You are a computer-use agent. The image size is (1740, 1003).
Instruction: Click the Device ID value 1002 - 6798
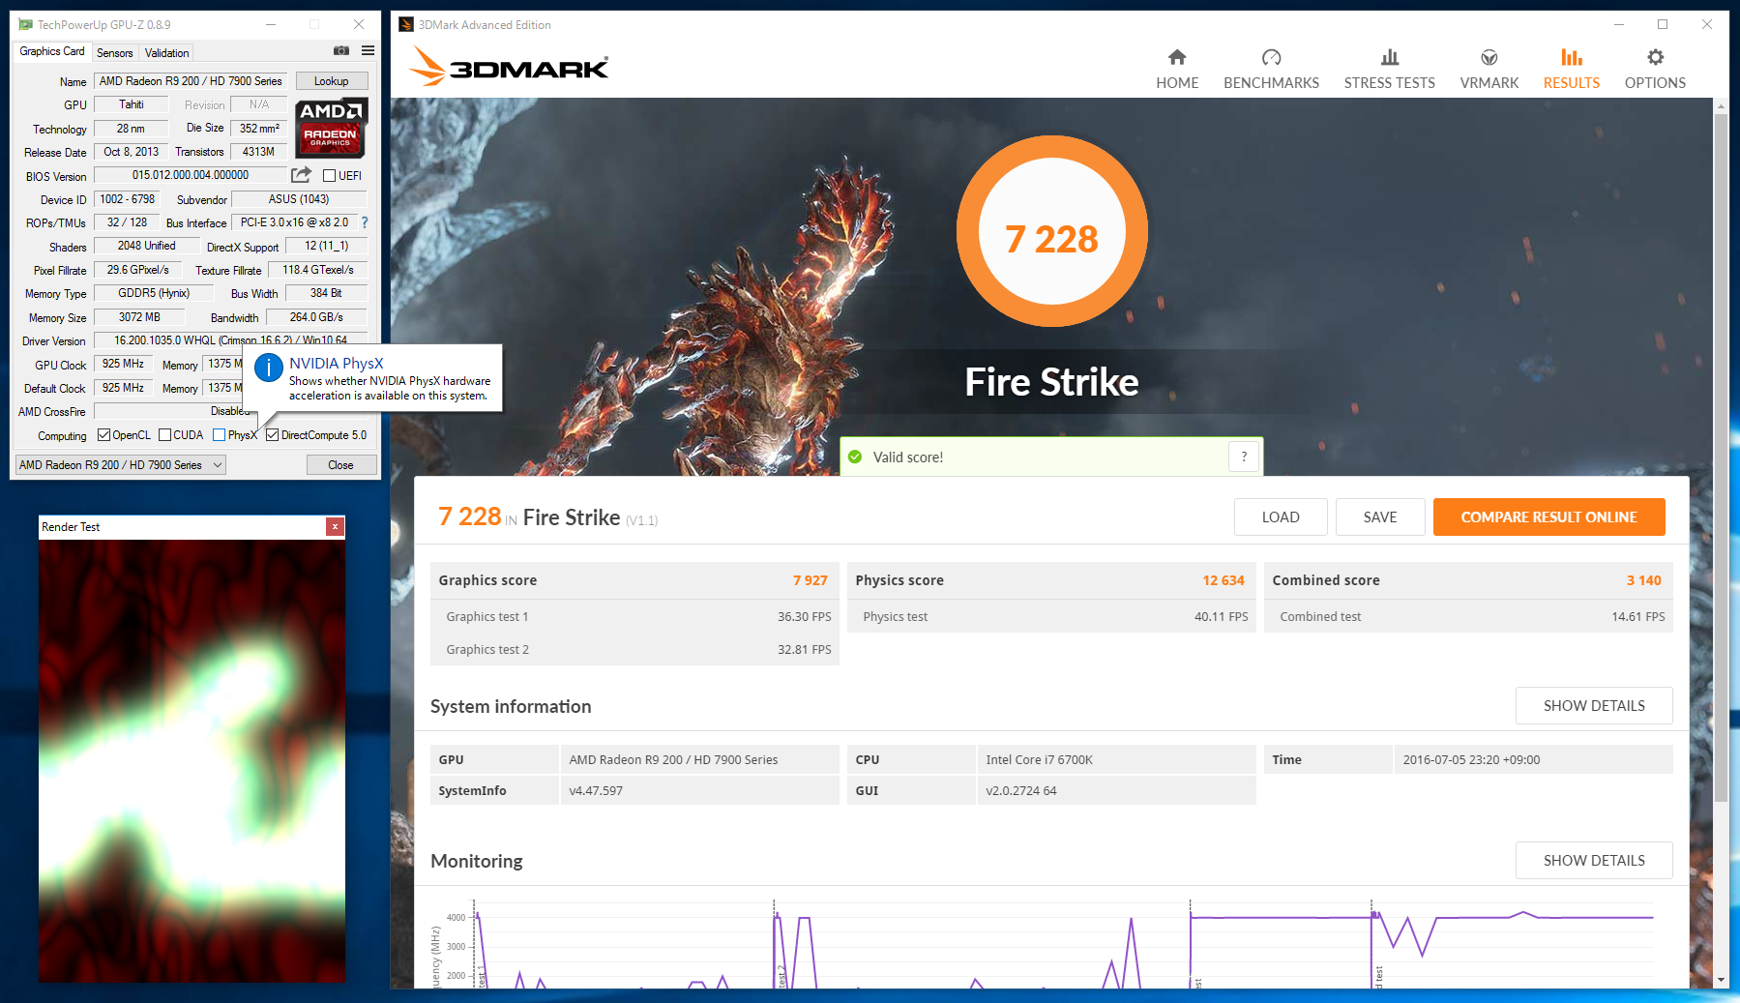[128, 199]
